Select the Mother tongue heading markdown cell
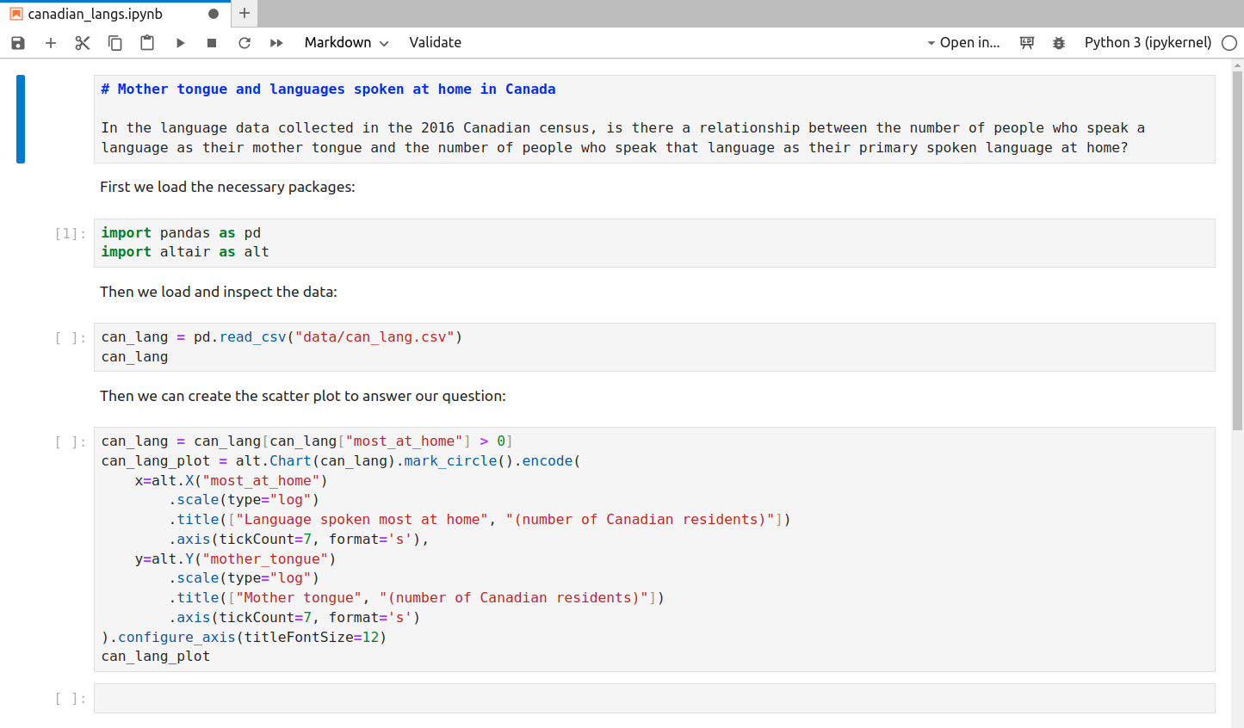Screen dimensions: 1244x728 (x=654, y=119)
